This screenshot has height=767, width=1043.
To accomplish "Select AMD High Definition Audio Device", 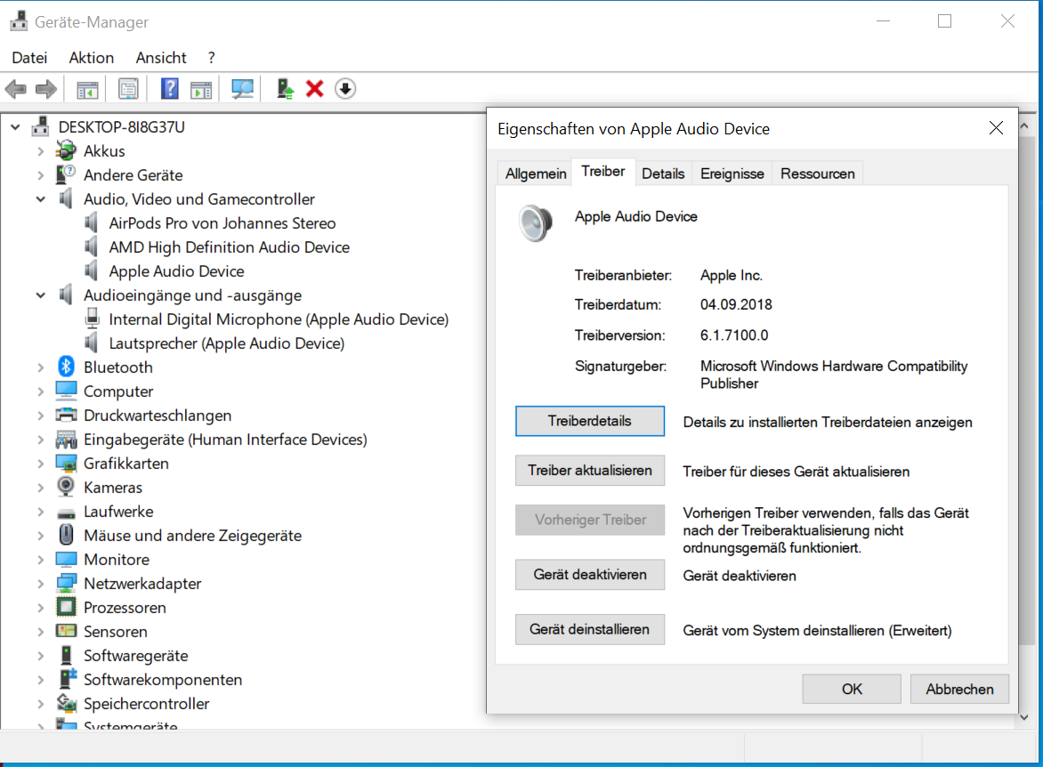I will coord(230,246).
